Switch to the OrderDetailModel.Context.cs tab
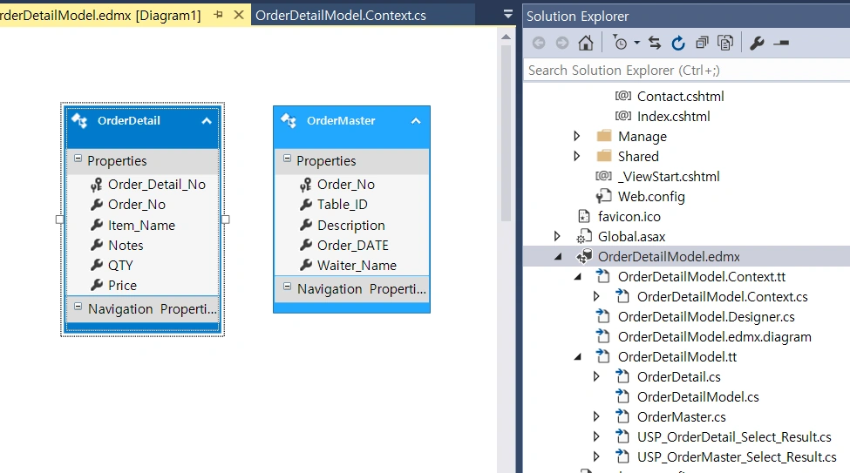Image resolution: width=850 pixels, height=473 pixels. coord(340,15)
